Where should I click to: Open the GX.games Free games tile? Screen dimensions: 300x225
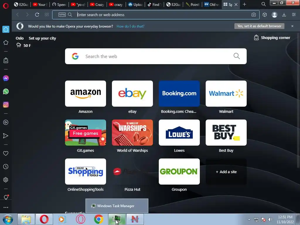(x=86, y=133)
